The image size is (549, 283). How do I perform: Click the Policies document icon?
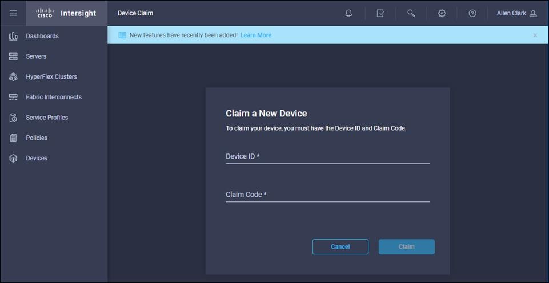pyautogui.click(x=13, y=138)
